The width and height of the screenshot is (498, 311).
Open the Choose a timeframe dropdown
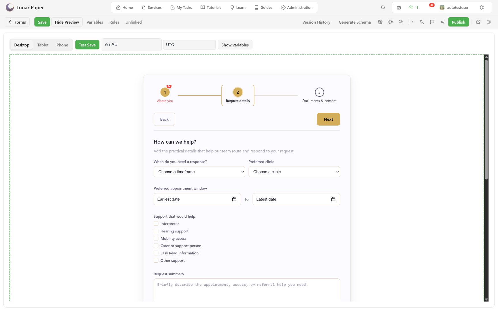coord(199,172)
